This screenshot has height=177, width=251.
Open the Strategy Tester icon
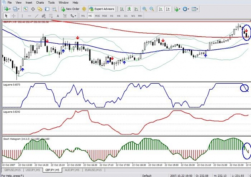[x=55, y=9]
